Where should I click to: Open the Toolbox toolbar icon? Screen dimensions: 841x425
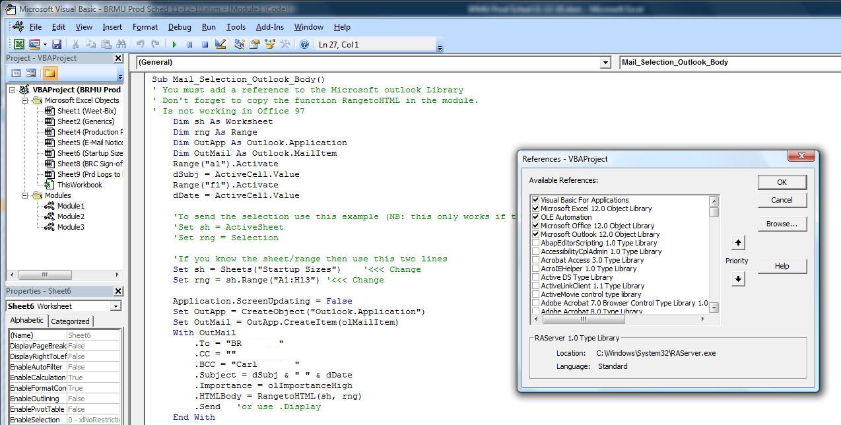click(285, 44)
